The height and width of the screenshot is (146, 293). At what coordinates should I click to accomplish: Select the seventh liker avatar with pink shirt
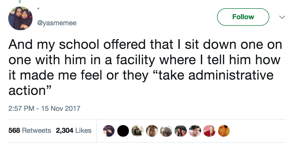point(195,131)
